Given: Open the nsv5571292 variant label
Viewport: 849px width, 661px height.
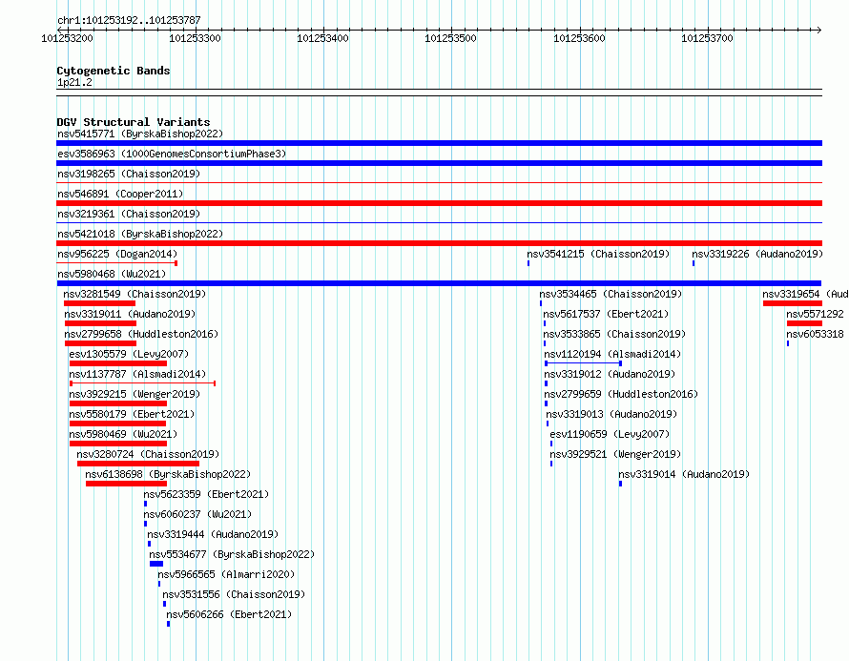Looking at the screenshot, I should point(815,314).
